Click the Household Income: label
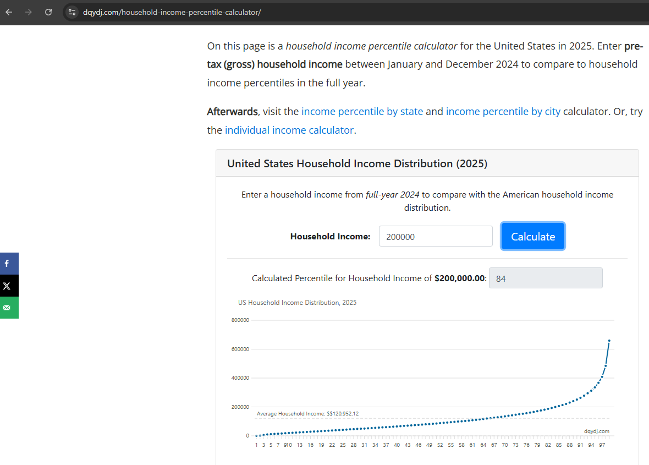 (x=331, y=237)
